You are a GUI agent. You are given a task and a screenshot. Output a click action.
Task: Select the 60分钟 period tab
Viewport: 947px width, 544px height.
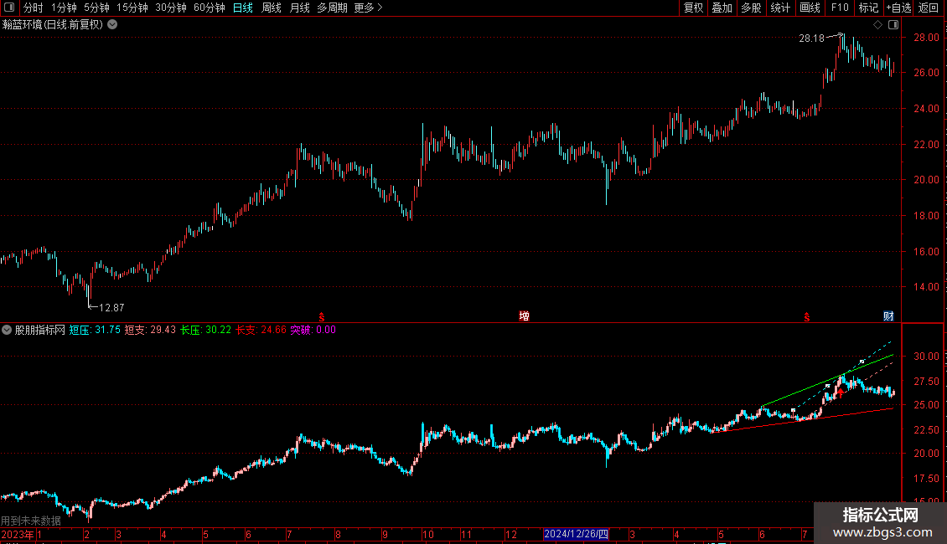click(x=210, y=8)
